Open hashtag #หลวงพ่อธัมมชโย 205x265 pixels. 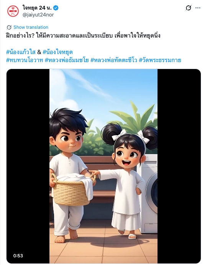[x=67, y=60]
